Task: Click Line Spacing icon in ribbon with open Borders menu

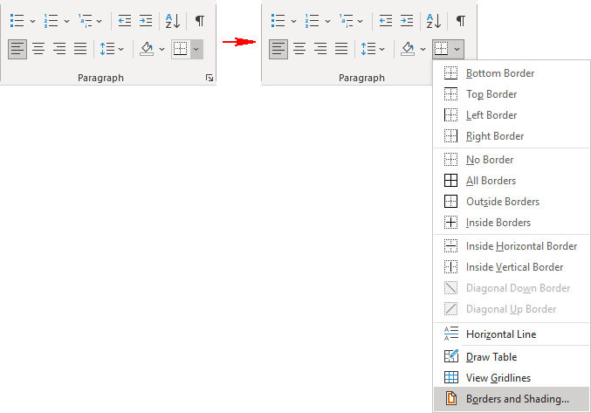Action: (368, 49)
